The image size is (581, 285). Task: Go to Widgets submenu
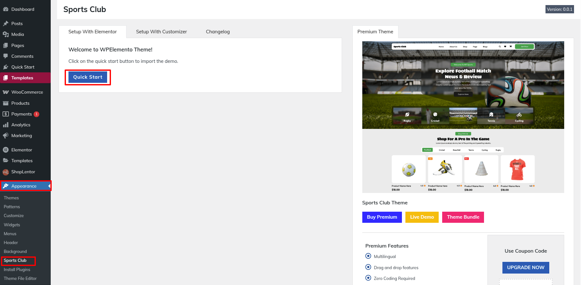(x=12, y=225)
